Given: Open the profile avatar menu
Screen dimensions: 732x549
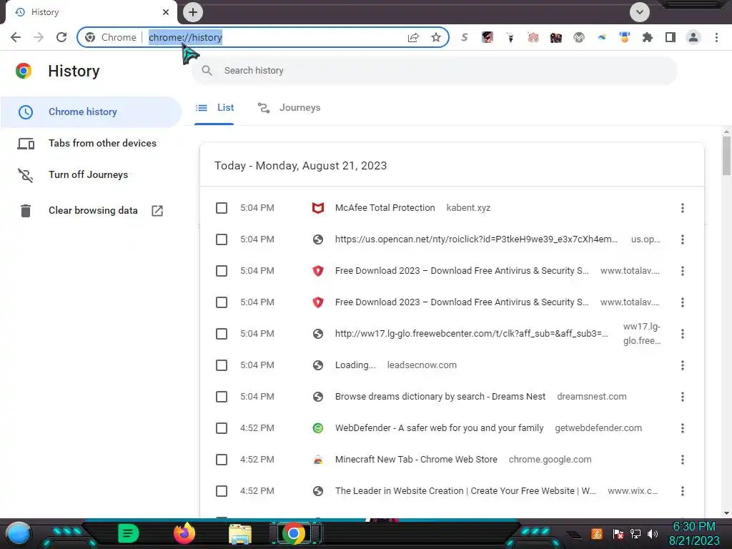Looking at the screenshot, I should tap(693, 37).
